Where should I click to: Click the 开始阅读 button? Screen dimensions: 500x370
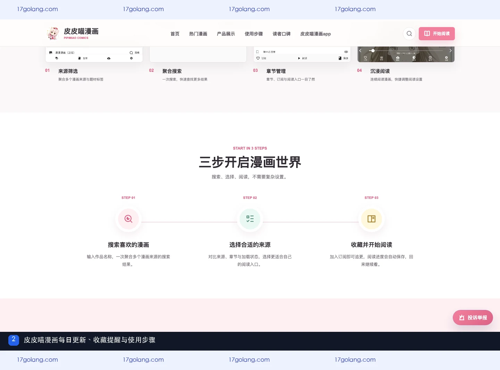437,34
